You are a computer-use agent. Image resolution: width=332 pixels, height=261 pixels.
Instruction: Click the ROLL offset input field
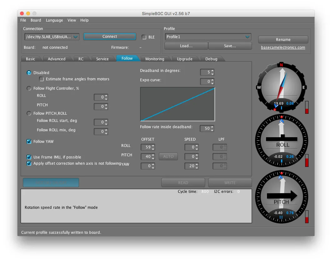click(146, 147)
